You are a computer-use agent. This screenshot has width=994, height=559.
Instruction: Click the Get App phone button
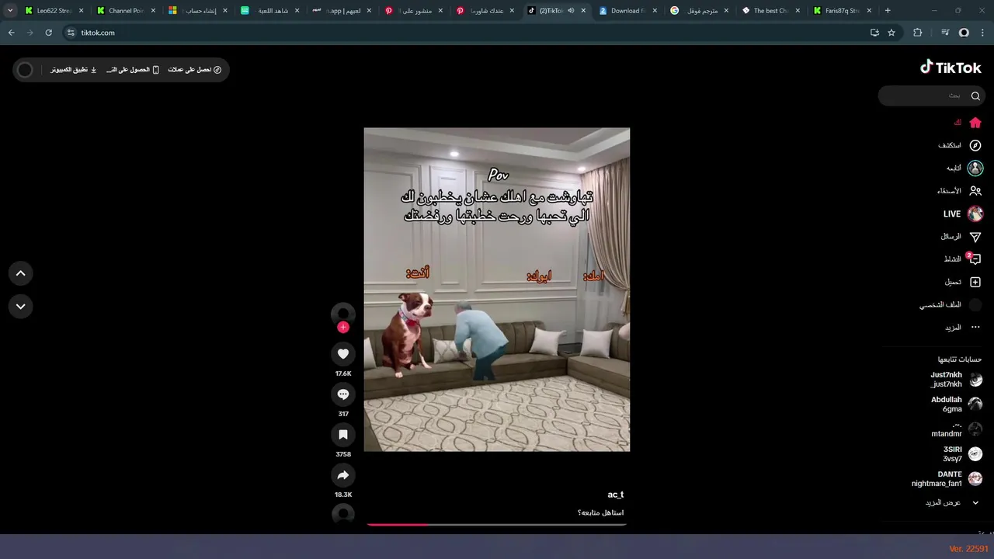click(133, 70)
